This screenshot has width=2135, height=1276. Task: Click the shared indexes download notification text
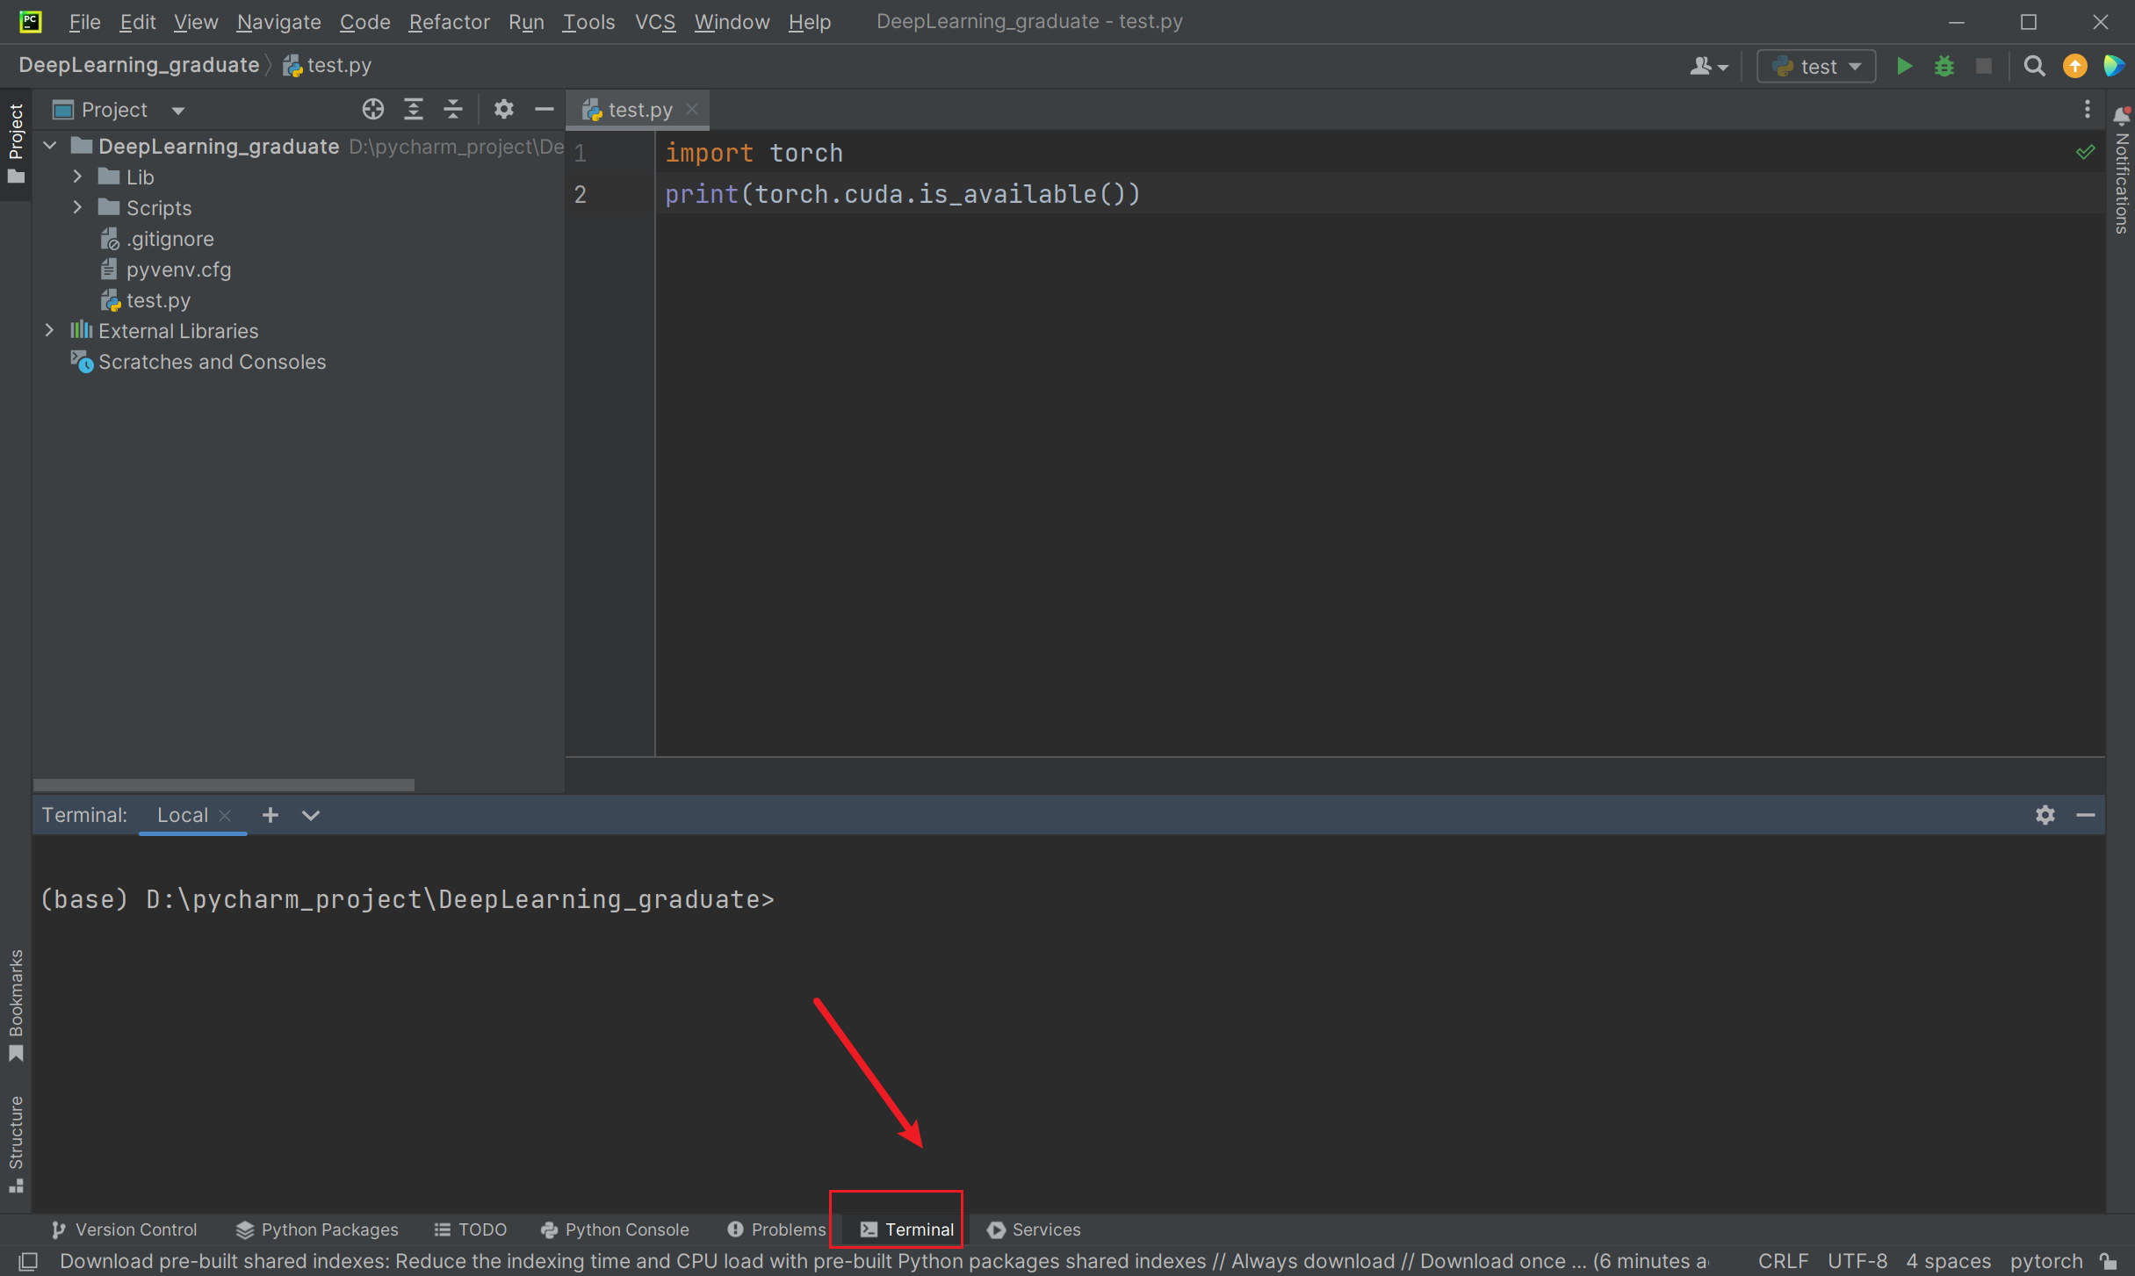pyautogui.click(x=884, y=1262)
